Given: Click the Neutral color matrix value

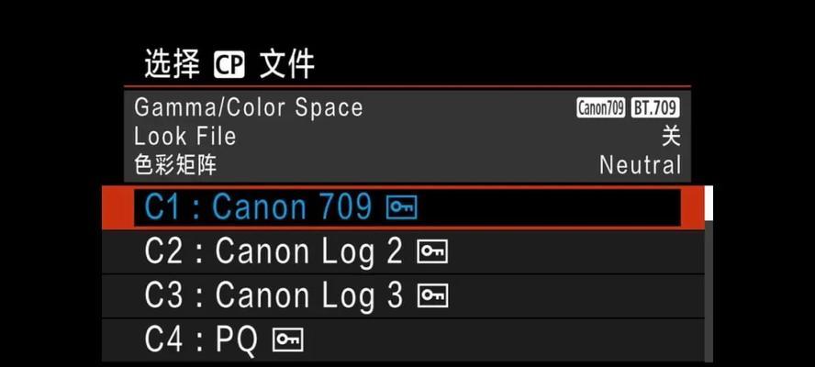Looking at the screenshot, I should pos(641,165).
